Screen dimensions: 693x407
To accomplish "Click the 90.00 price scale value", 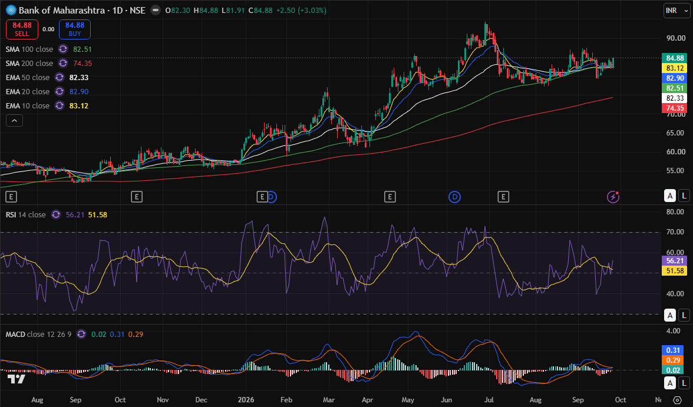I will (676, 38).
